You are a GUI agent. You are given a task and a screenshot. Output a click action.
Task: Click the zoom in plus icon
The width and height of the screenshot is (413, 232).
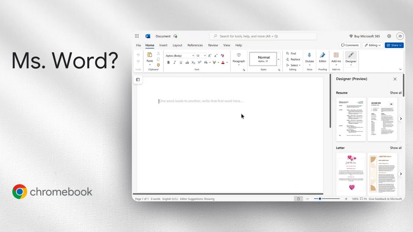pyautogui.click(x=346, y=199)
